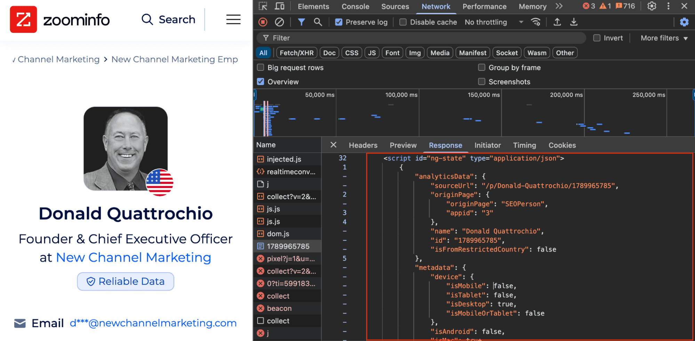Screen dimensions: 695x341
Task: Click the issues count indicator 716
Action: (625, 6)
